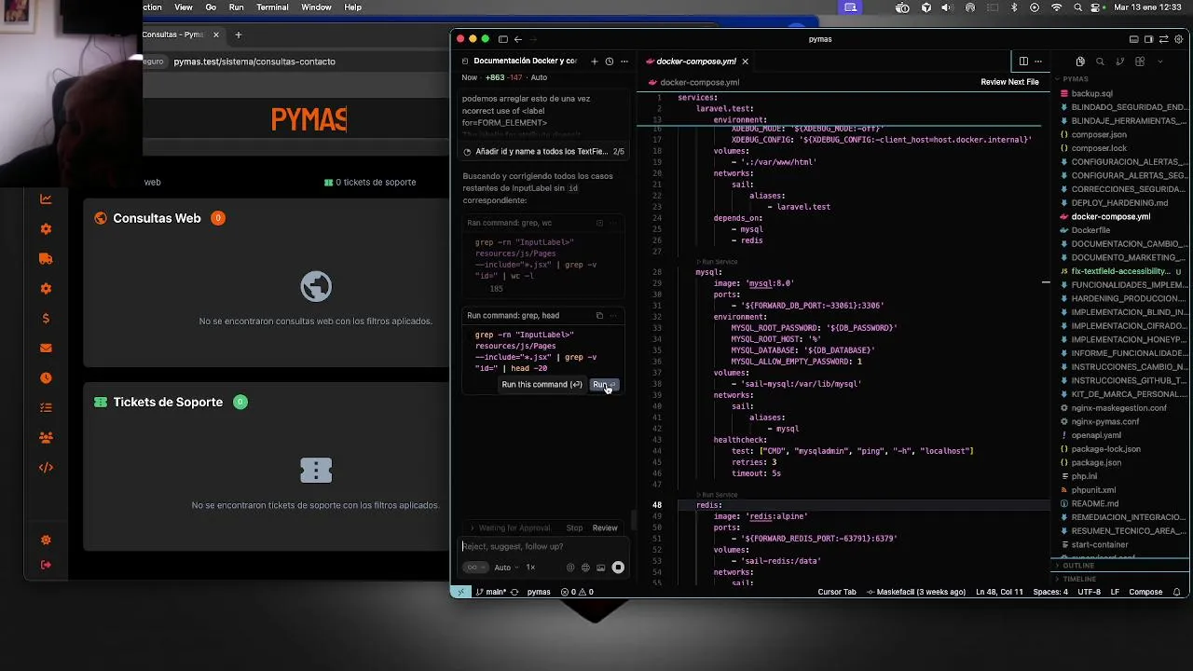
Task: Open the Window menu
Action: [x=316, y=7]
